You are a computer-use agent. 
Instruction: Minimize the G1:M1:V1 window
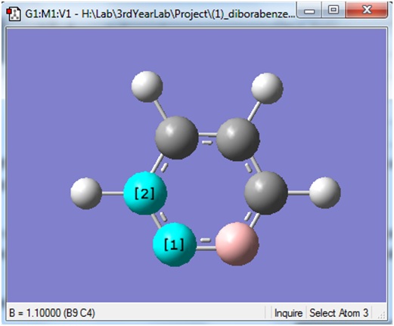(x=309, y=11)
